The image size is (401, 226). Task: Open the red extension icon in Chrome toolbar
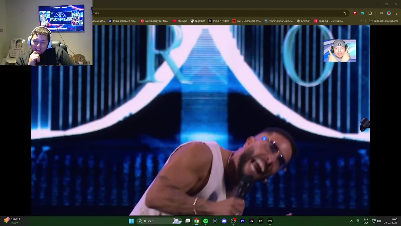tap(355, 13)
